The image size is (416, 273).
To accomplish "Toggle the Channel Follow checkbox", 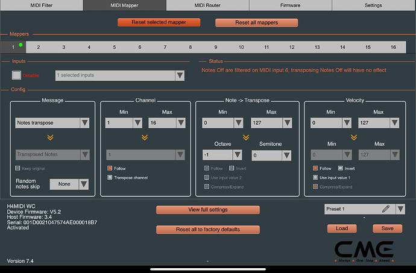I will click(x=110, y=169).
